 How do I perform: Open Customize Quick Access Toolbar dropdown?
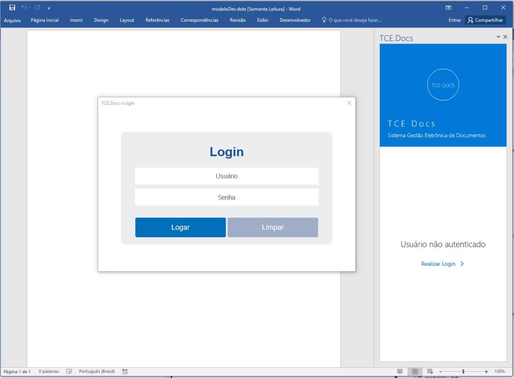(49, 8)
